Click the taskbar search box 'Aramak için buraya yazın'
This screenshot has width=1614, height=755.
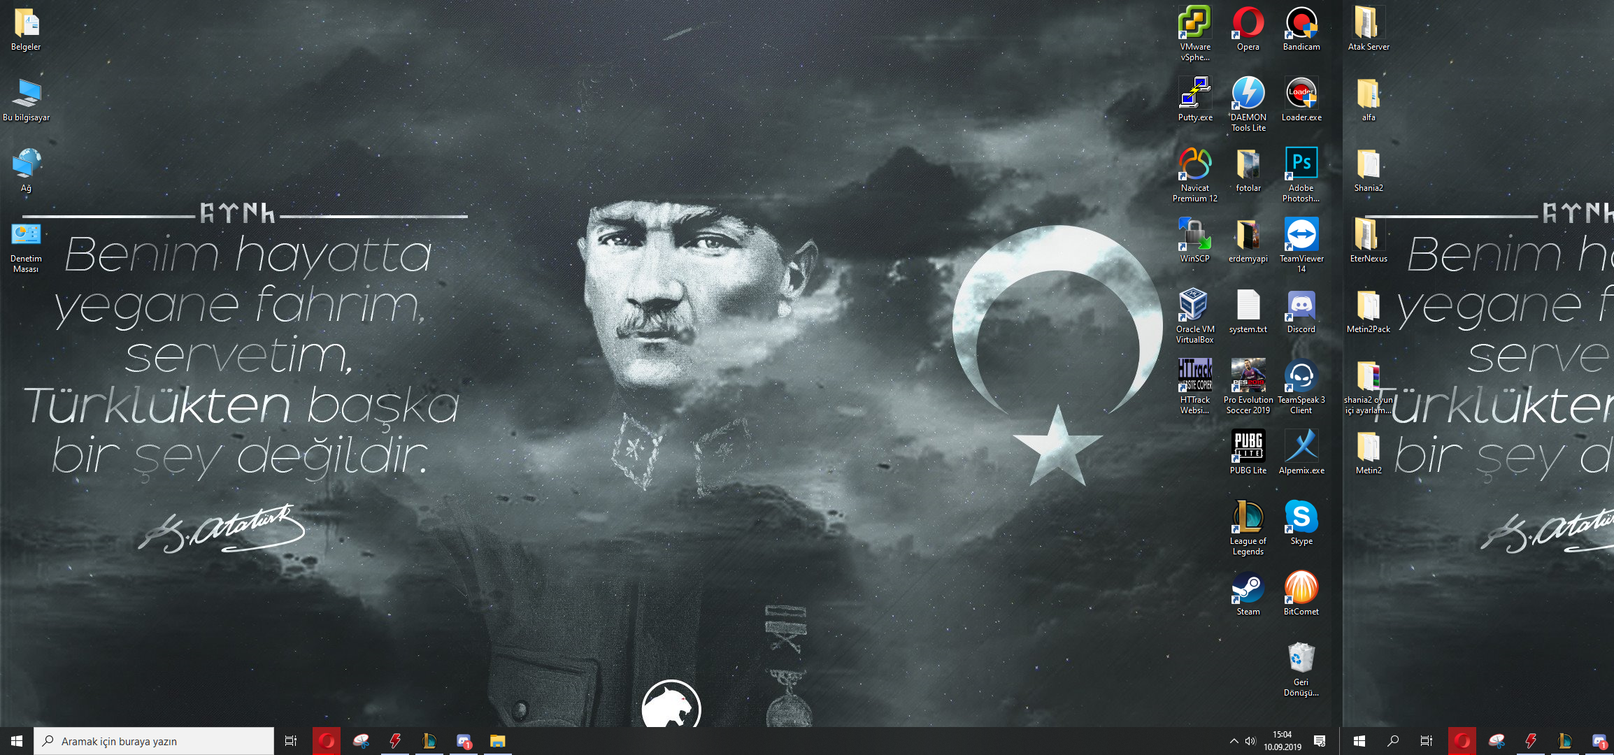pyautogui.click(x=154, y=741)
